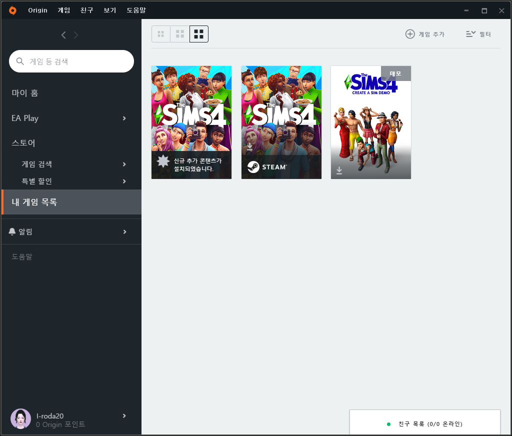Click the 알림 bell icon
The image size is (512, 436).
coord(12,231)
